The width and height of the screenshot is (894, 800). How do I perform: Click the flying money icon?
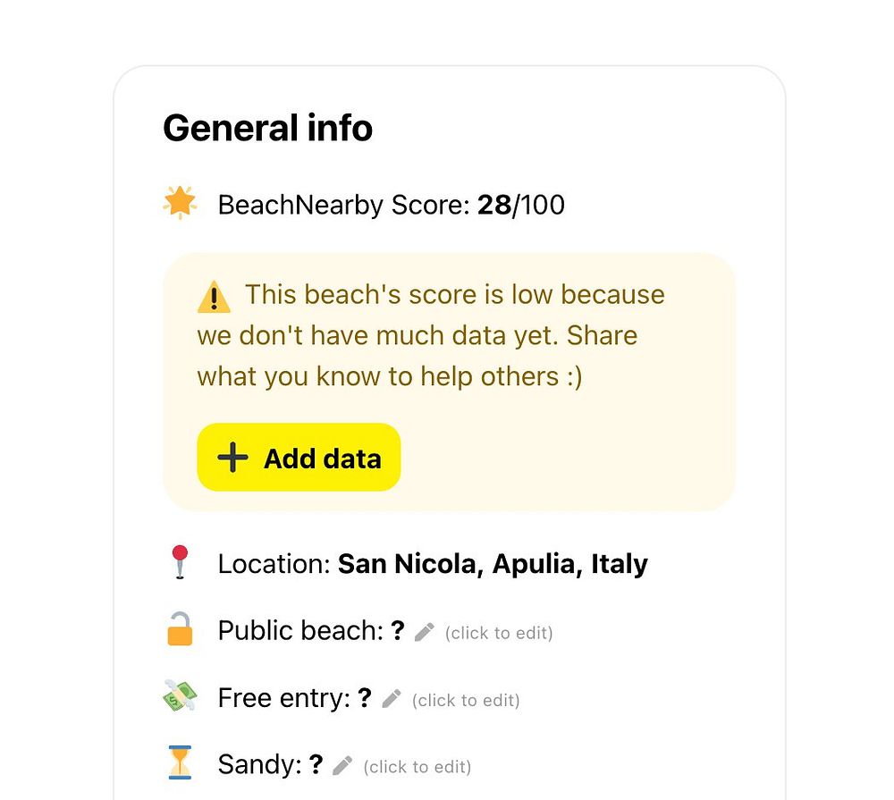180,696
